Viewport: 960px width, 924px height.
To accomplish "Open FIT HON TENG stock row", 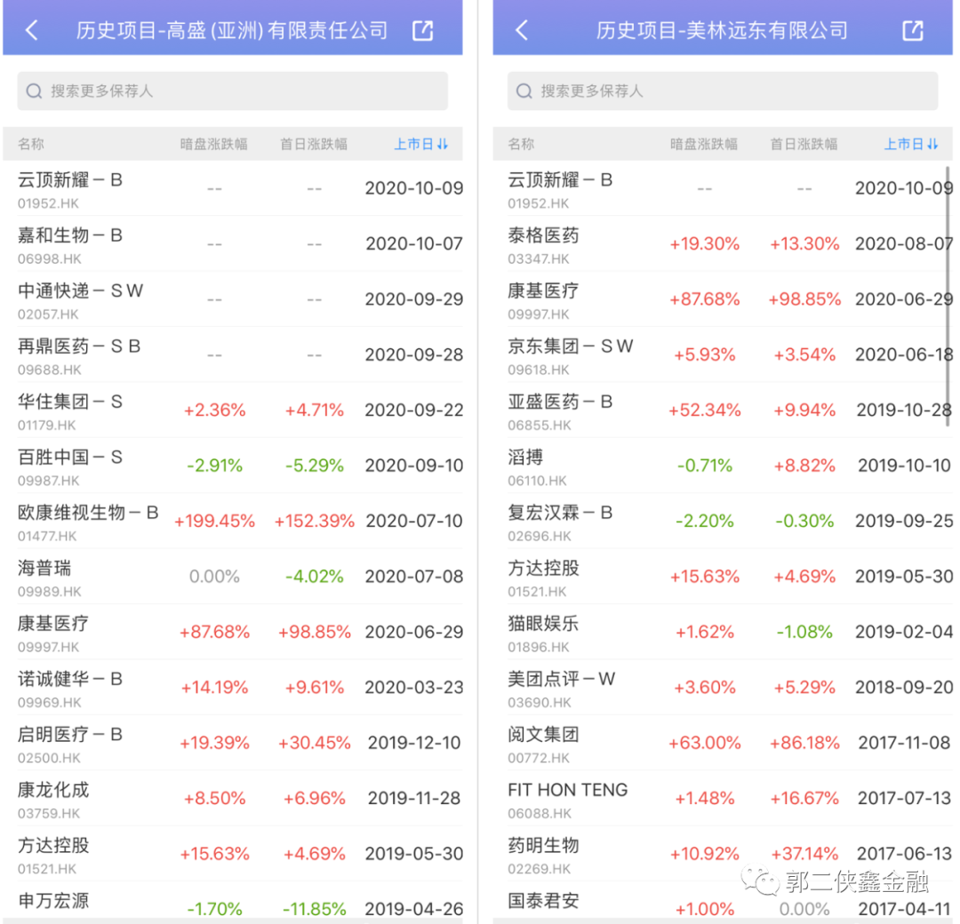I will click(x=723, y=799).
